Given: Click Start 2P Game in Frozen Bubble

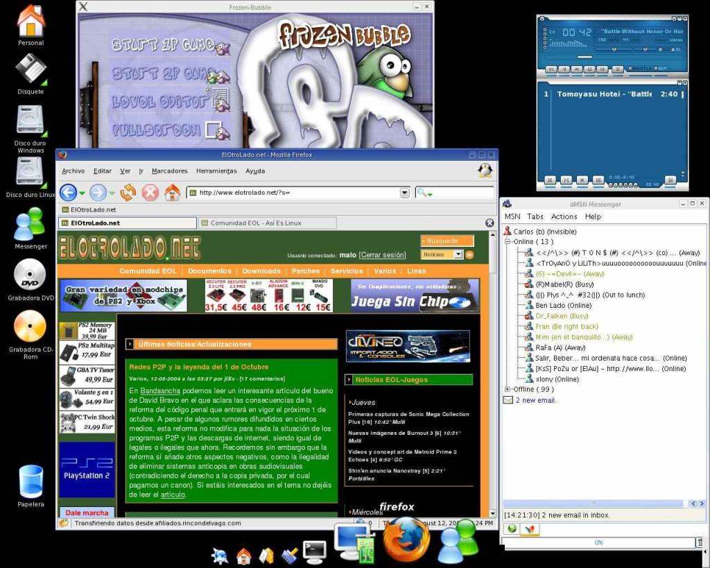Looking at the screenshot, I should point(171,74).
